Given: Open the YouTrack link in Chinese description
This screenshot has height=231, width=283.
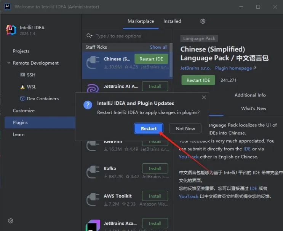Looking at the screenshot, I should 189,196.
